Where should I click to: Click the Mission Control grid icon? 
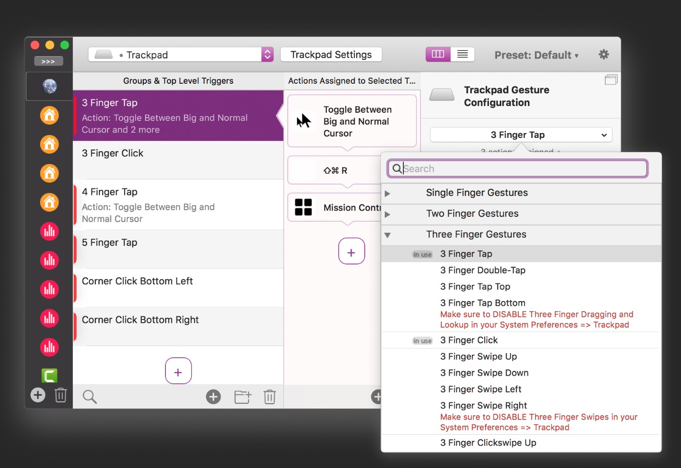pyautogui.click(x=303, y=207)
